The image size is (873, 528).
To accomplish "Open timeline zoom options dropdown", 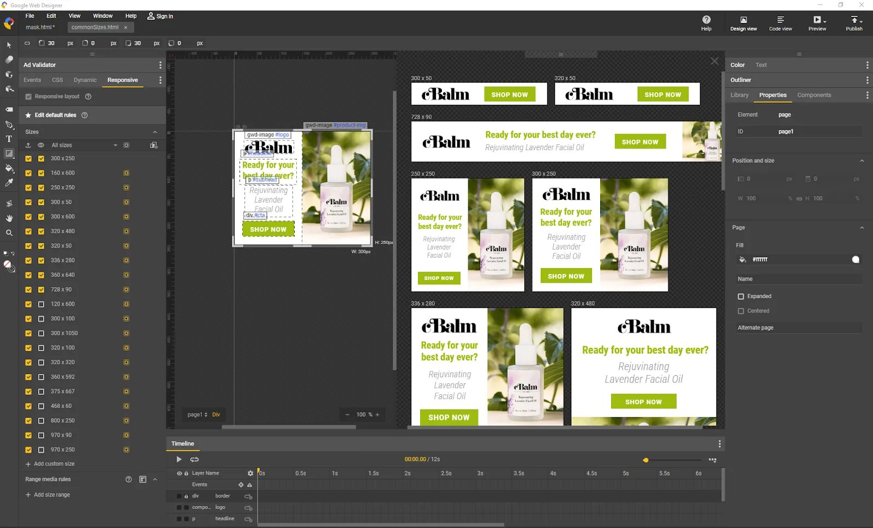I will tap(712, 460).
